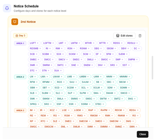Screen dimensions: 156x140
Task: Select the AREA 3 label
Action: (x=20, y=110)
